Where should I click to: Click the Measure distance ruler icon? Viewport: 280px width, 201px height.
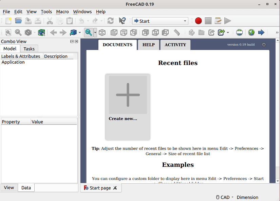click(177, 33)
